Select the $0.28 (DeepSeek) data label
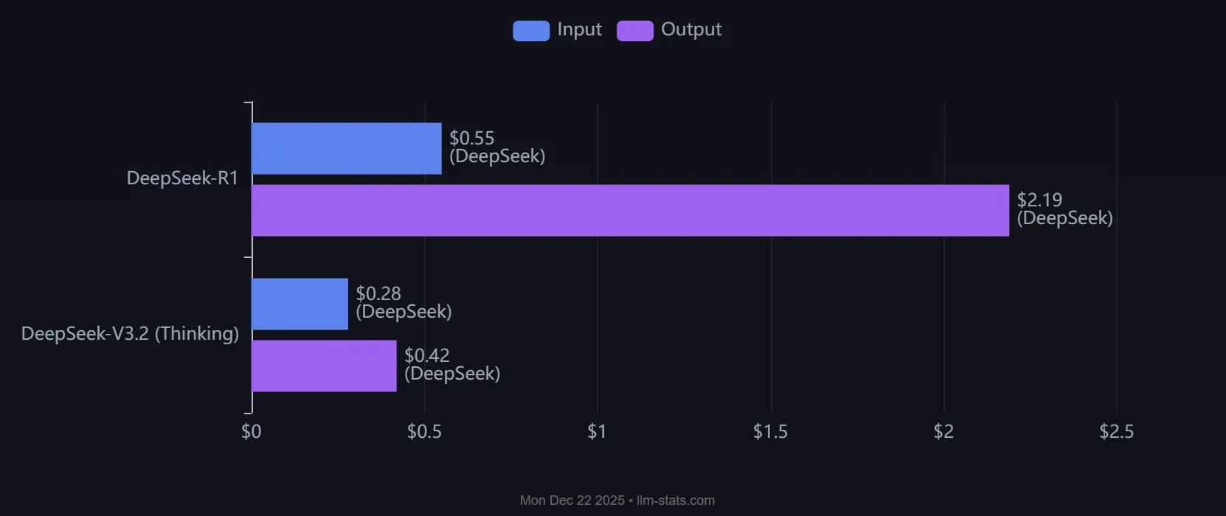Viewport: 1226px width, 516px height. point(403,303)
